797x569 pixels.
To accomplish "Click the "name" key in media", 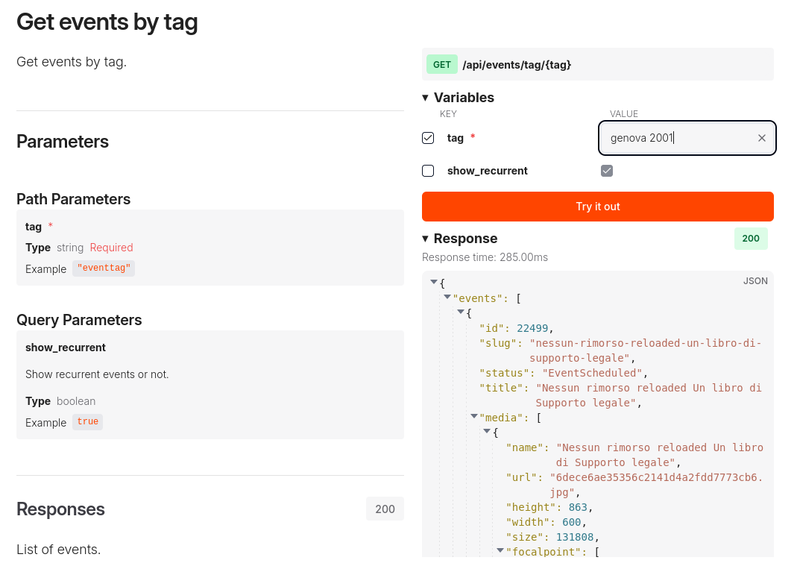I will point(524,448).
